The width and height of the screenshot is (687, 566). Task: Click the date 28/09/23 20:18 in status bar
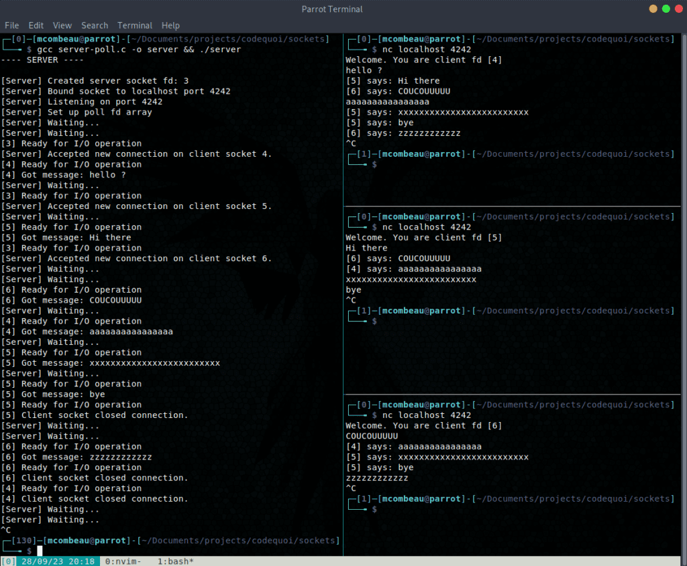(x=58, y=561)
